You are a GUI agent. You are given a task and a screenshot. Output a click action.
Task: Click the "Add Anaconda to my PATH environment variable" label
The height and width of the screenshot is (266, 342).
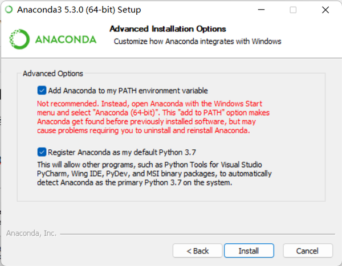point(128,91)
